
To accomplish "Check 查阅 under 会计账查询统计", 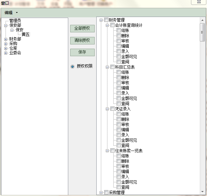I will pyautogui.click(x=119, y=61).
